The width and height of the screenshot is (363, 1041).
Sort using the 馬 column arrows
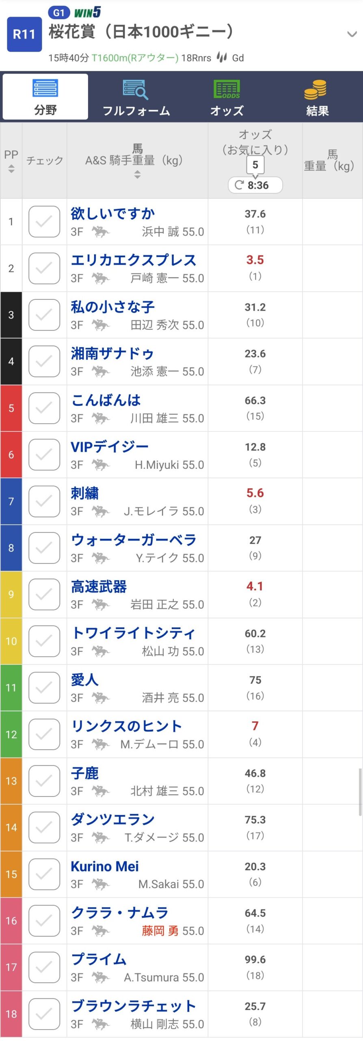(137, 174)
